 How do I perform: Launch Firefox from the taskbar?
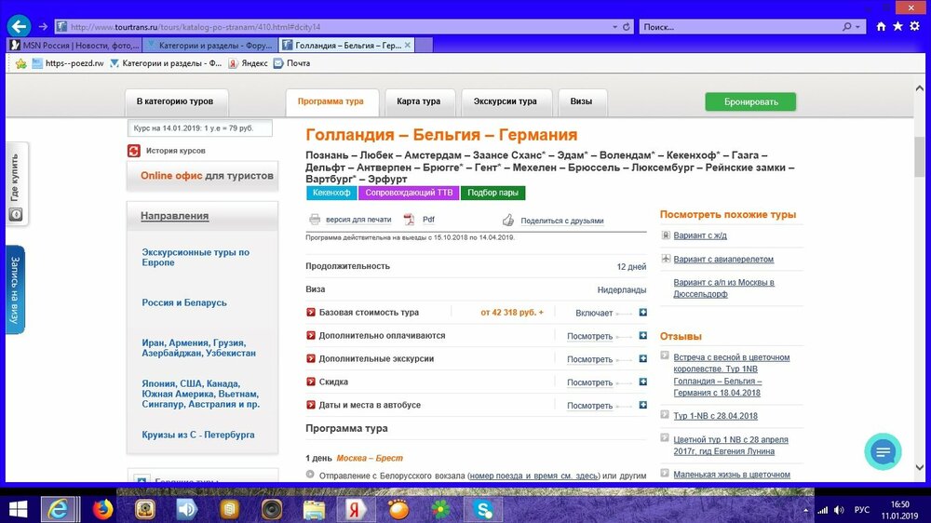[x=102, y=509]
